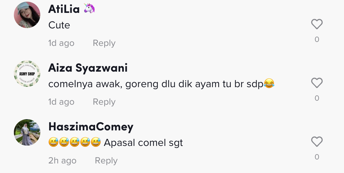Open the Aiza Syazwani username link
The height and width of the screenshot is (173, 344).
[x=88, y=68]
